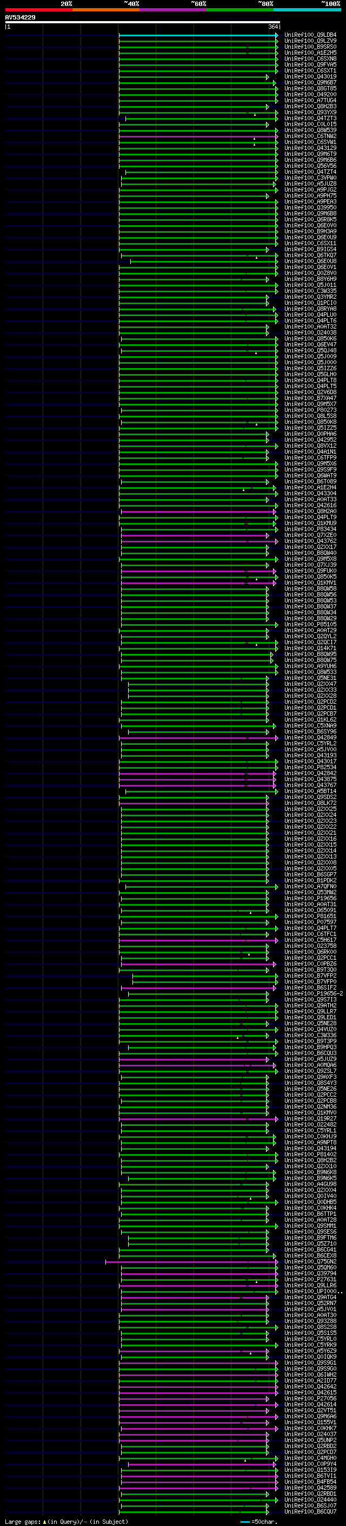Select UniRef100_Q1KL62 entry
Viewport: 346px width, 1526px height.
310,720
